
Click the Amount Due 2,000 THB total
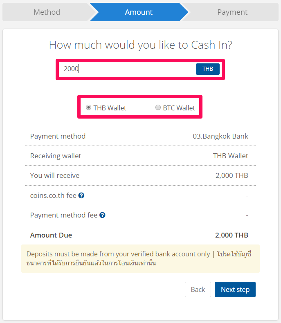point(232,235)
